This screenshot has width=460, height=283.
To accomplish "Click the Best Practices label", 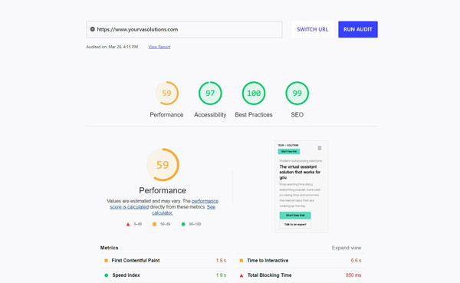I will 254,115.
